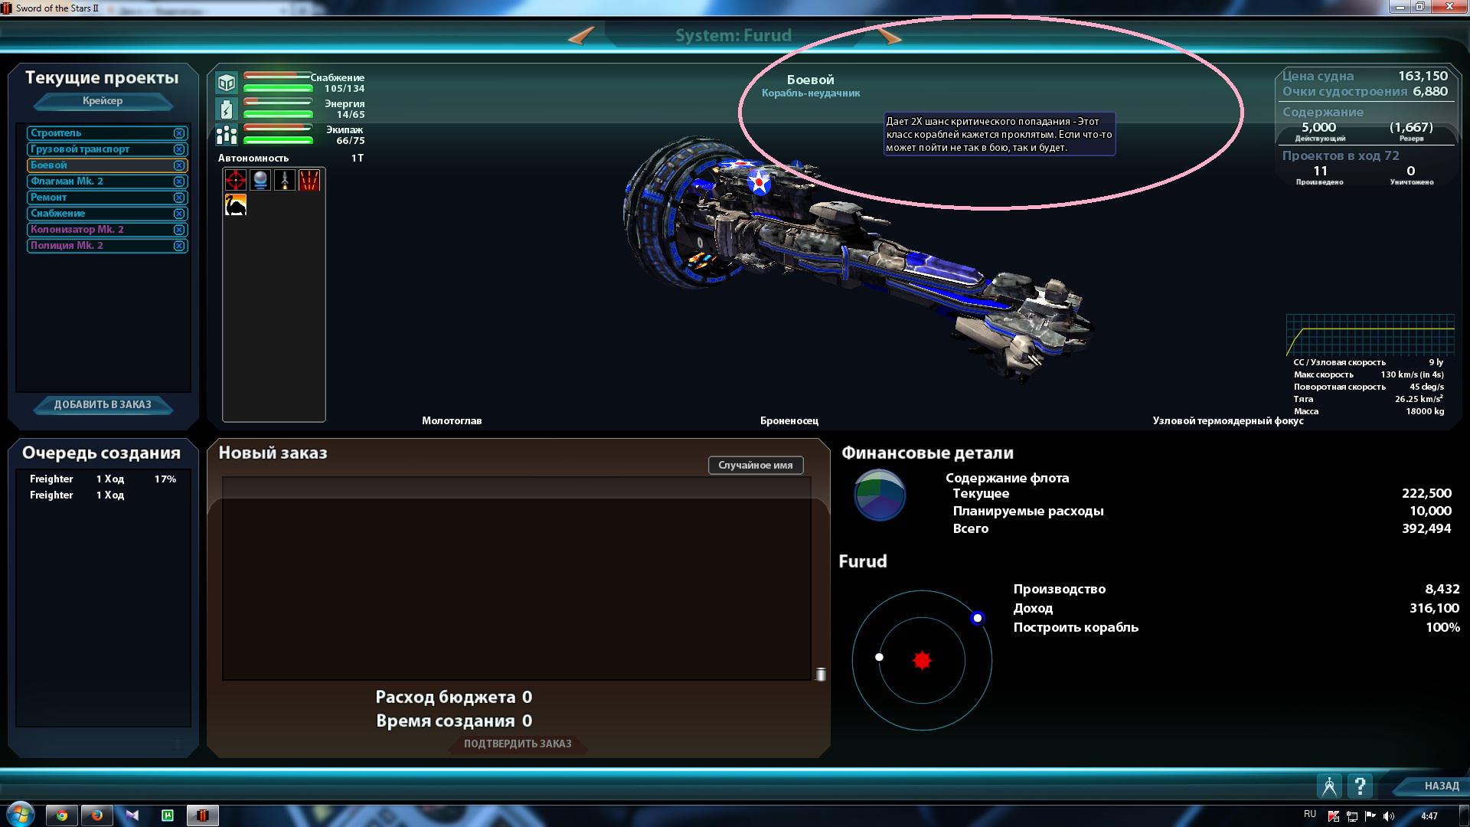Click the Energy battery icon
The image size is (1470, 827).
point(227,109)
